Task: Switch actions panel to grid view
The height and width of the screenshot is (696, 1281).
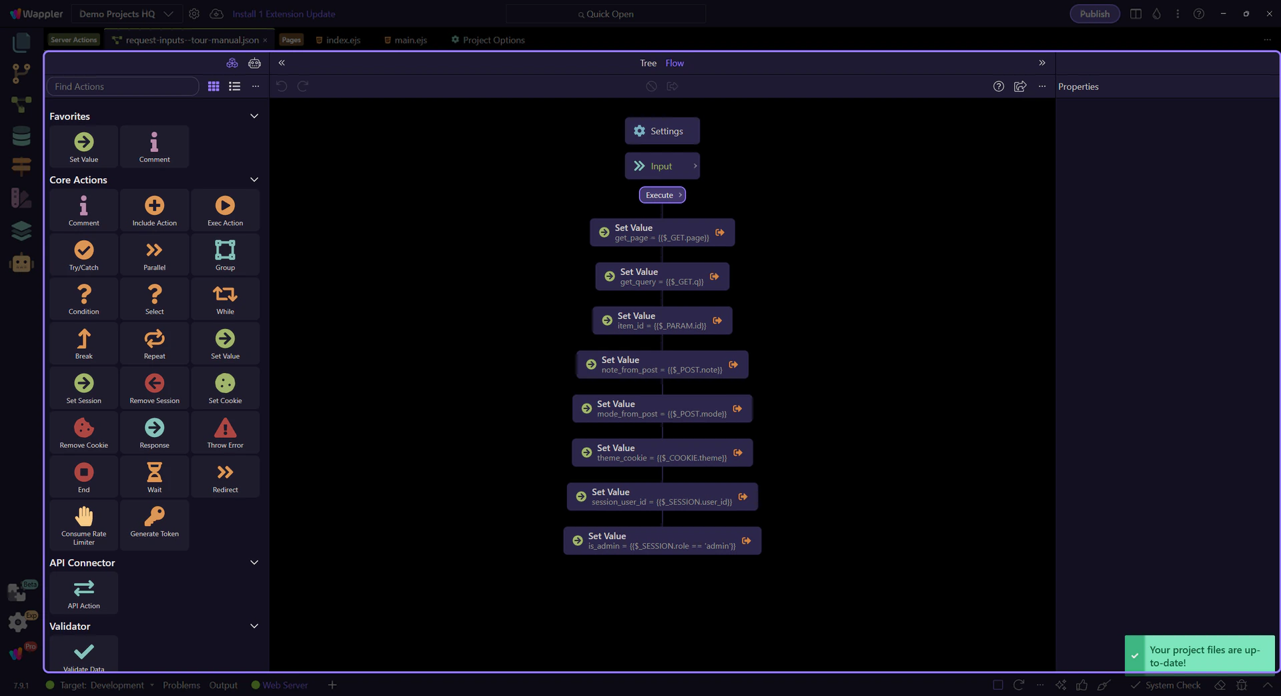Action: coord(213,86)
